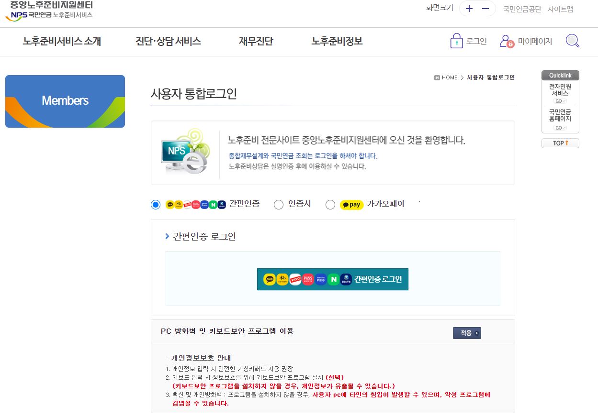Click the search magnifier icon in the header

[x=572, y=41]
